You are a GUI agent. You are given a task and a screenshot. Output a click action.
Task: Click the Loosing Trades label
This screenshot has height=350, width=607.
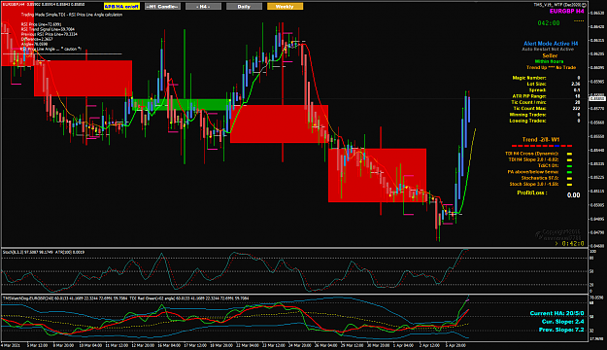(x=527, y=121)
